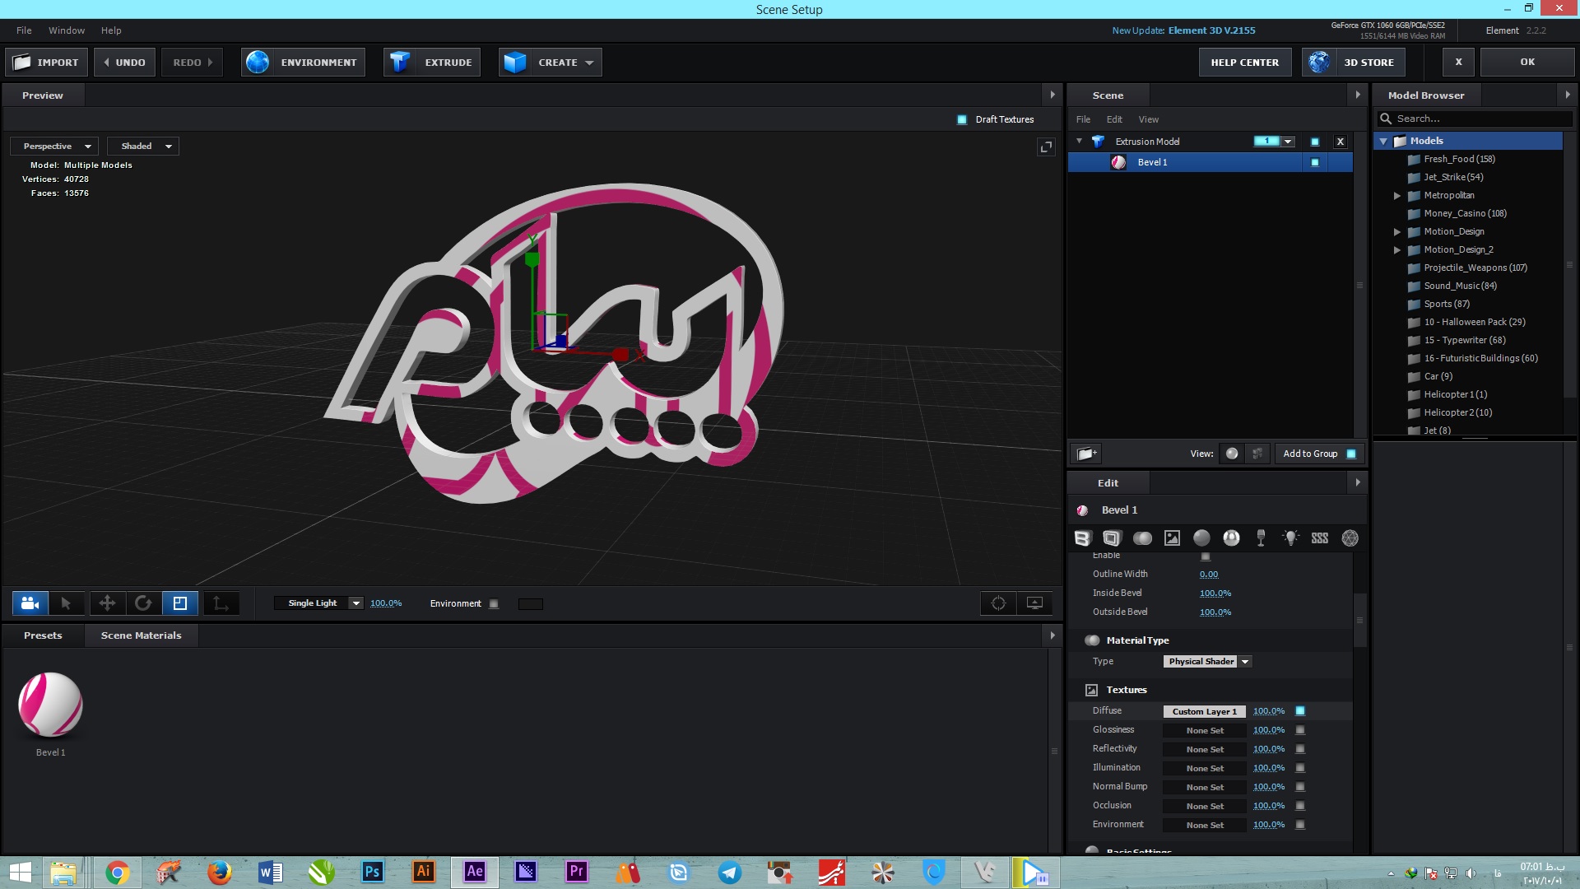Image resolution: width=1580 pixels, height=889 pixels.
Task: Click the Model Browser search field
Action: tap(1475, 119)
